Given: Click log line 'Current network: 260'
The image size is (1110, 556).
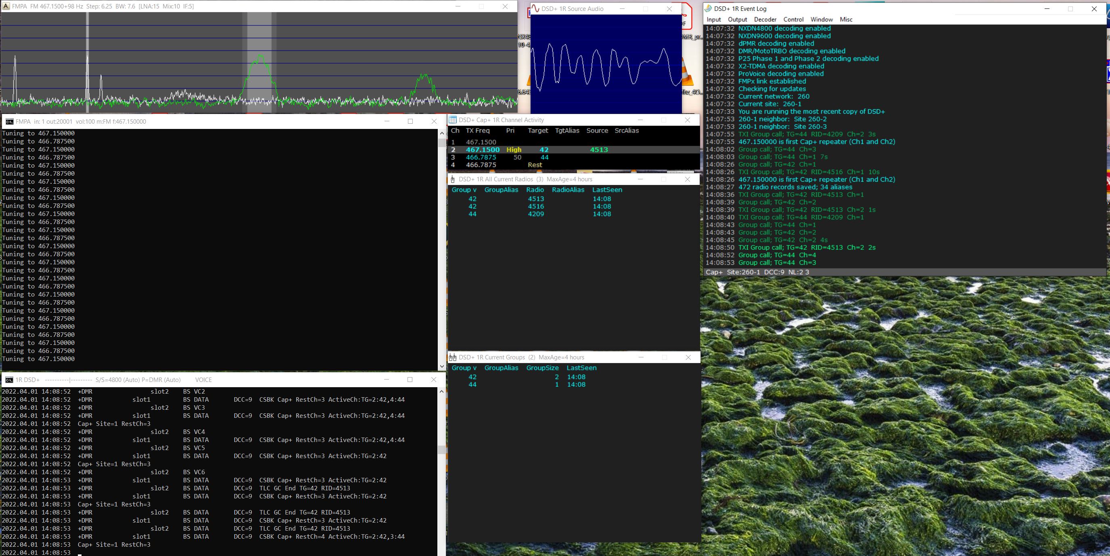Looking at the screenshot, I should point(773,96).
